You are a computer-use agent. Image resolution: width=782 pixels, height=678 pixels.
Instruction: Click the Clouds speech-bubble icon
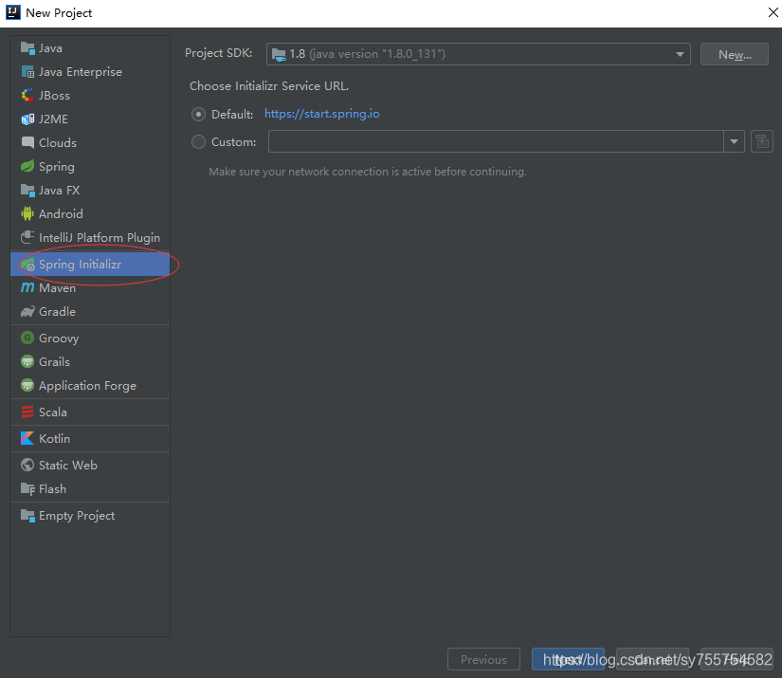[27, 142]
